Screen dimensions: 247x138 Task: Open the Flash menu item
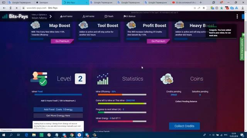(109, 16)
